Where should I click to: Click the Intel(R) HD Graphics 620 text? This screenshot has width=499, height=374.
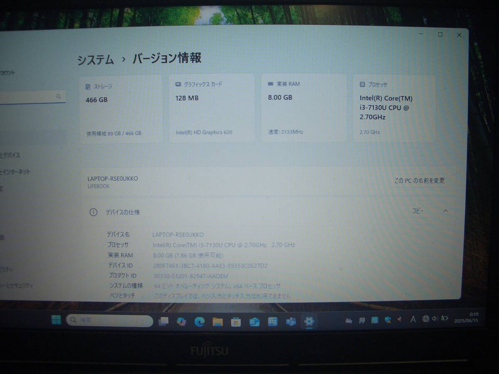point(204,133)
